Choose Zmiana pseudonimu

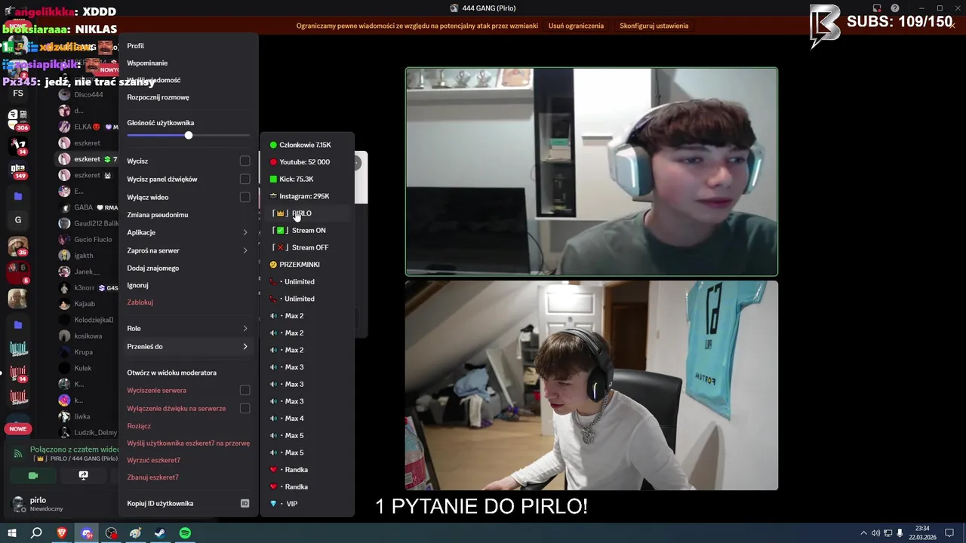point(188,215)
